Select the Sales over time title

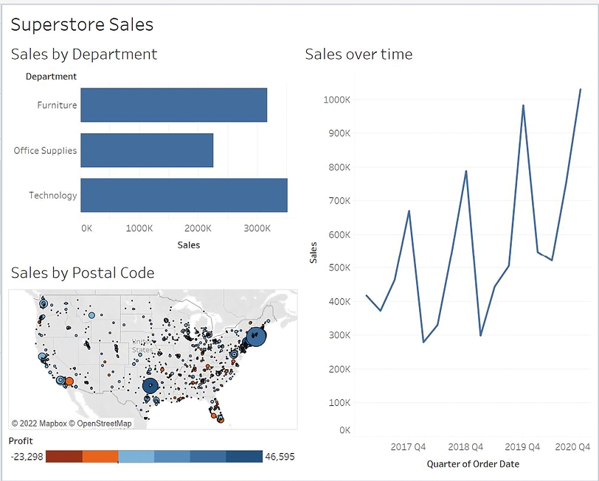click(x=359, y=55)
